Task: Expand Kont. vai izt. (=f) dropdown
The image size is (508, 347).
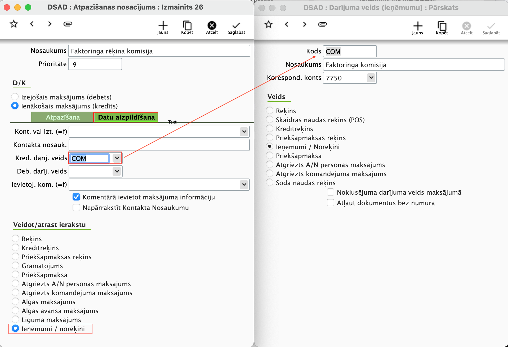Action: point(244,131)
